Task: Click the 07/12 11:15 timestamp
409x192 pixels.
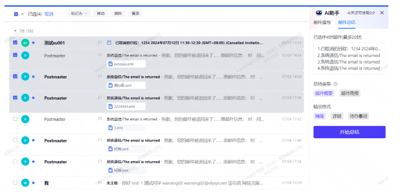Action: (292, 43)
